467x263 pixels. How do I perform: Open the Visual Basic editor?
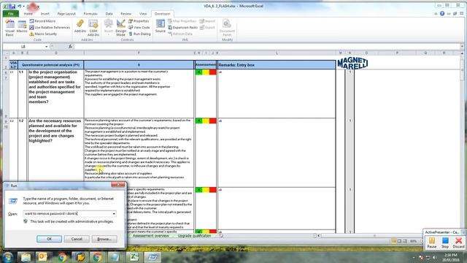pyautogui.click(x=9, y=28)
